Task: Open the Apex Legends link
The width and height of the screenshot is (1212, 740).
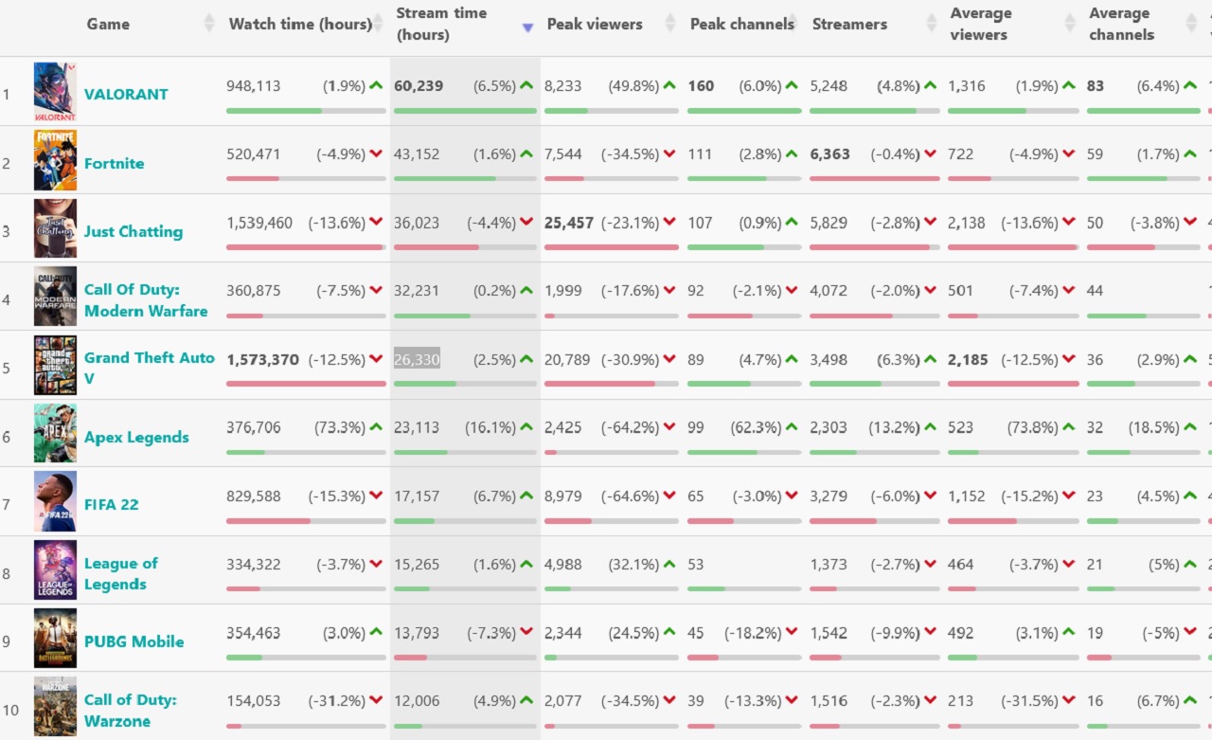Action: tap(136, 437)
